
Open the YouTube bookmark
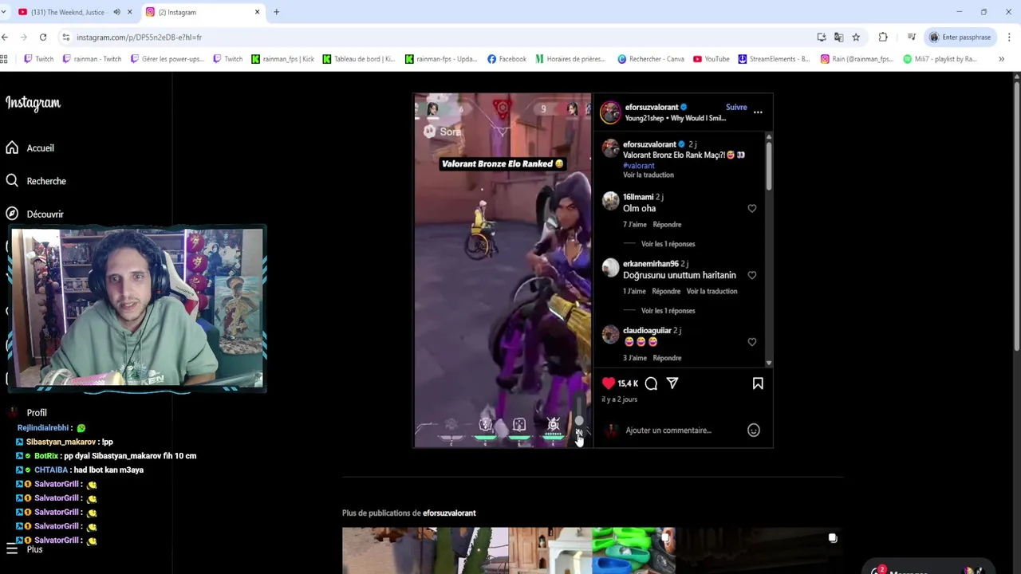[711, 59]
